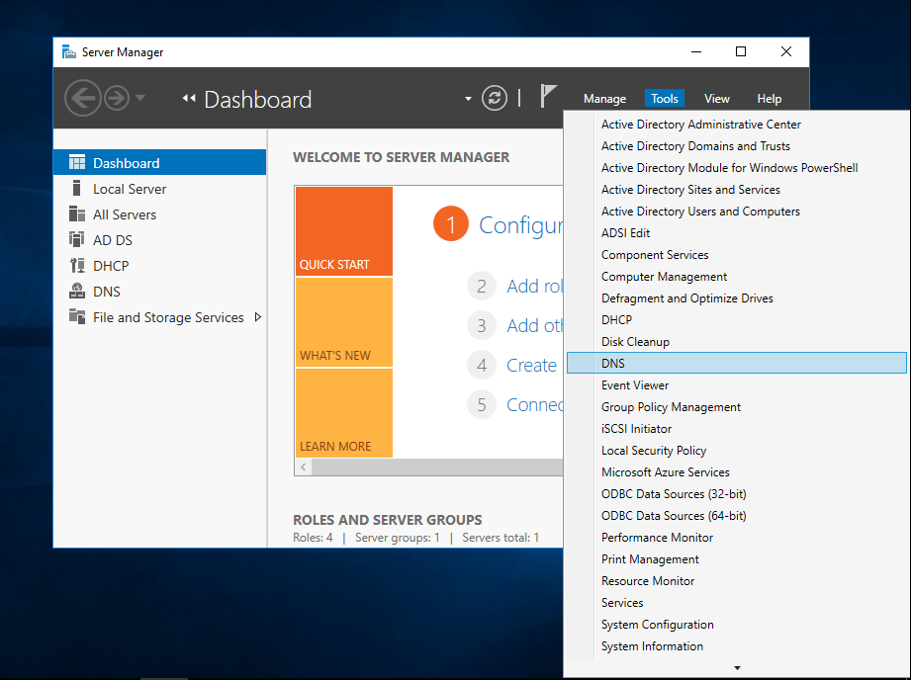Click the Server Manager title icon

[x=69, y=51]
